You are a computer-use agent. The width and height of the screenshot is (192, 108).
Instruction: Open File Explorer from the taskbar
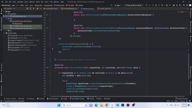tap(101, 105)
